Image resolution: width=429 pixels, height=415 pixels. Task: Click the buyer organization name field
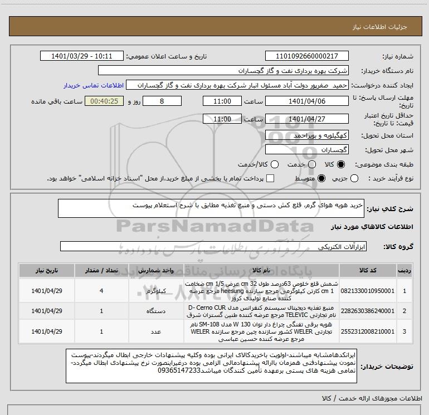[223, 70]
